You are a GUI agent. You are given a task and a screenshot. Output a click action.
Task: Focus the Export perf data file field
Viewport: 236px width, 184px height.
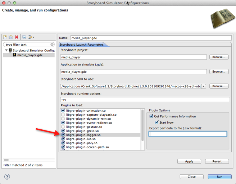188,134
